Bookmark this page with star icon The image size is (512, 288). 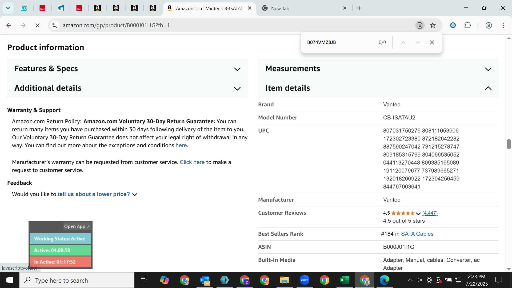point(433,25)
